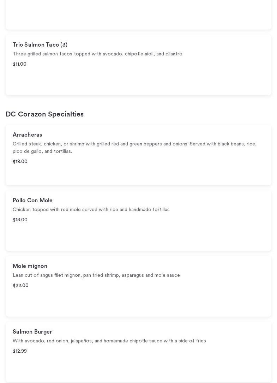Click blank space below the $12.99 price
The image size is (277, 383).
click(x=138, y=368)
